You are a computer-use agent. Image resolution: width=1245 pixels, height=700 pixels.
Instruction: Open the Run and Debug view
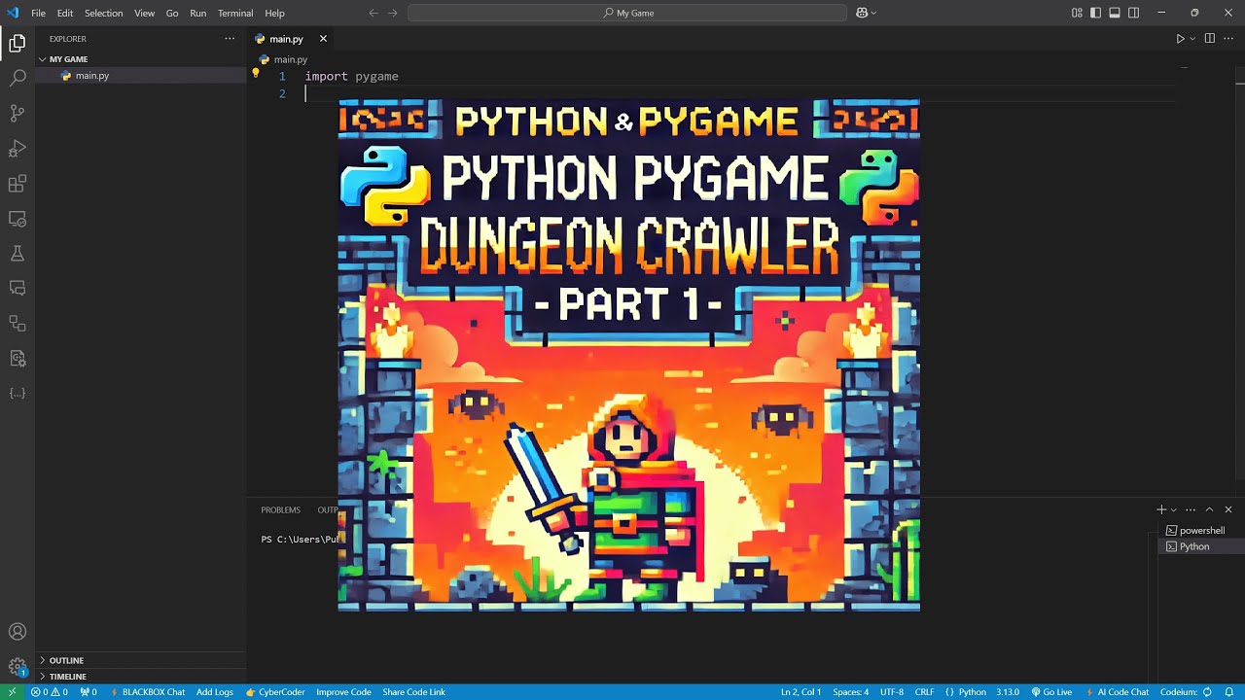[x=18, y=148]
